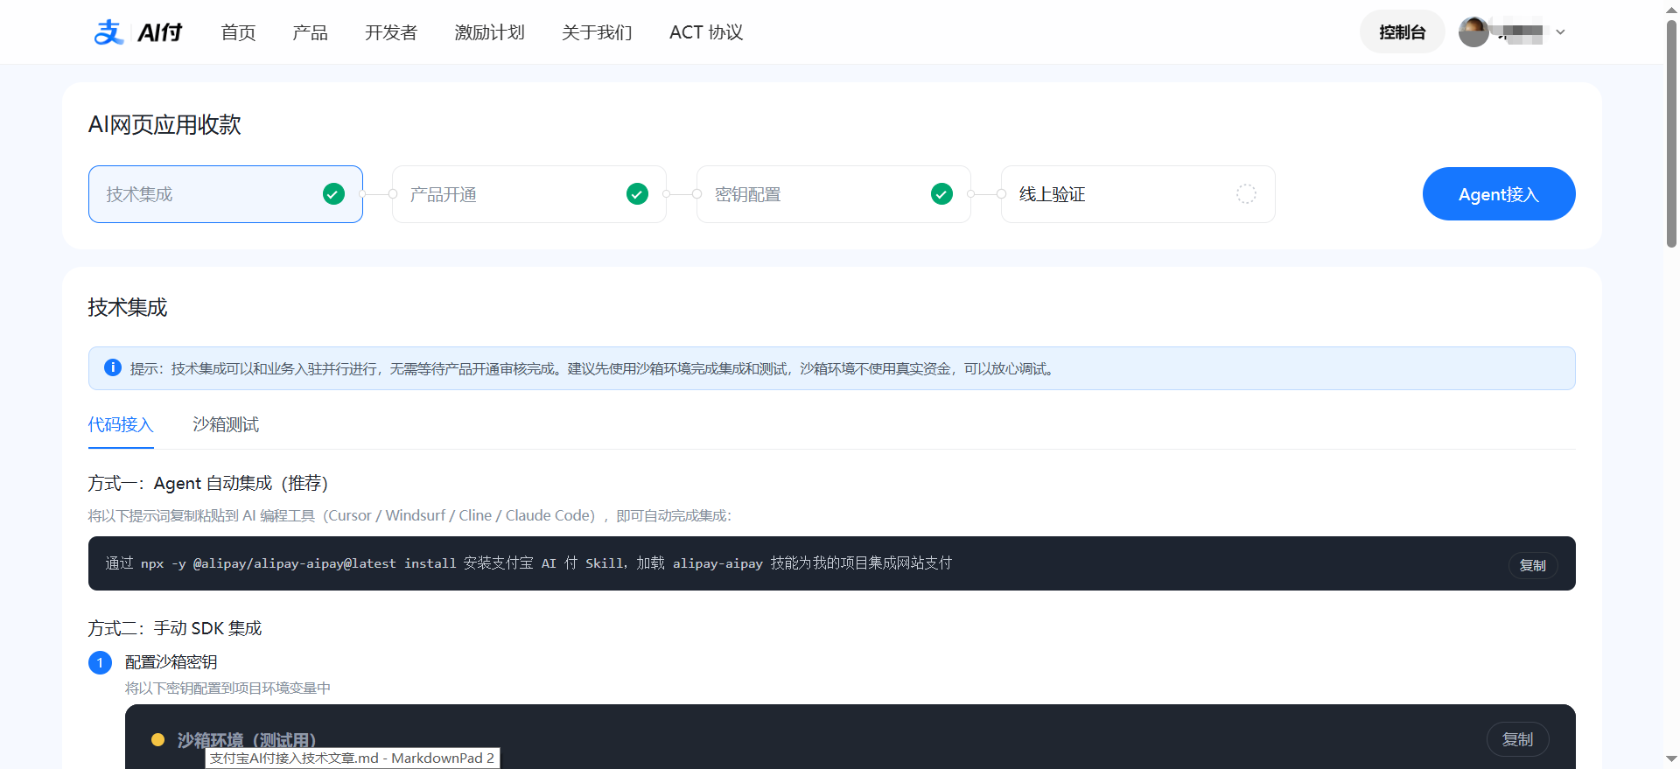
Task: Click the green check on 技术集成 step
Action: pos(333,194)
